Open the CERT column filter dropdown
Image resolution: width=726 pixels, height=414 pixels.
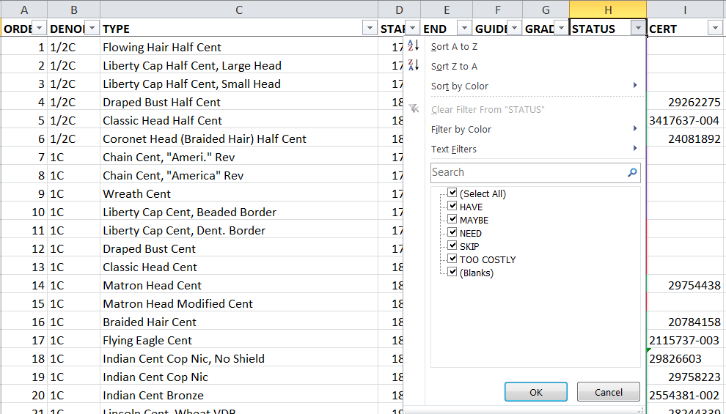coord(715,29)
